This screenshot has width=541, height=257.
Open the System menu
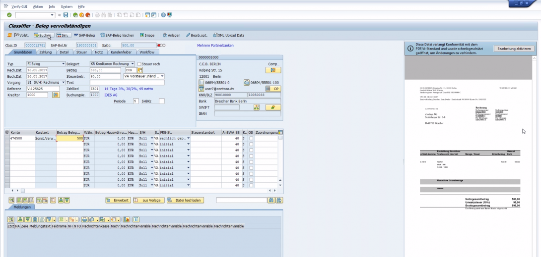click(x=67, y=6)
